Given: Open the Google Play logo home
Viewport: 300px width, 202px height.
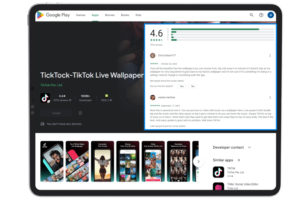Looking at the screenshot, I should pyautogui.click(x=53, y=15).
